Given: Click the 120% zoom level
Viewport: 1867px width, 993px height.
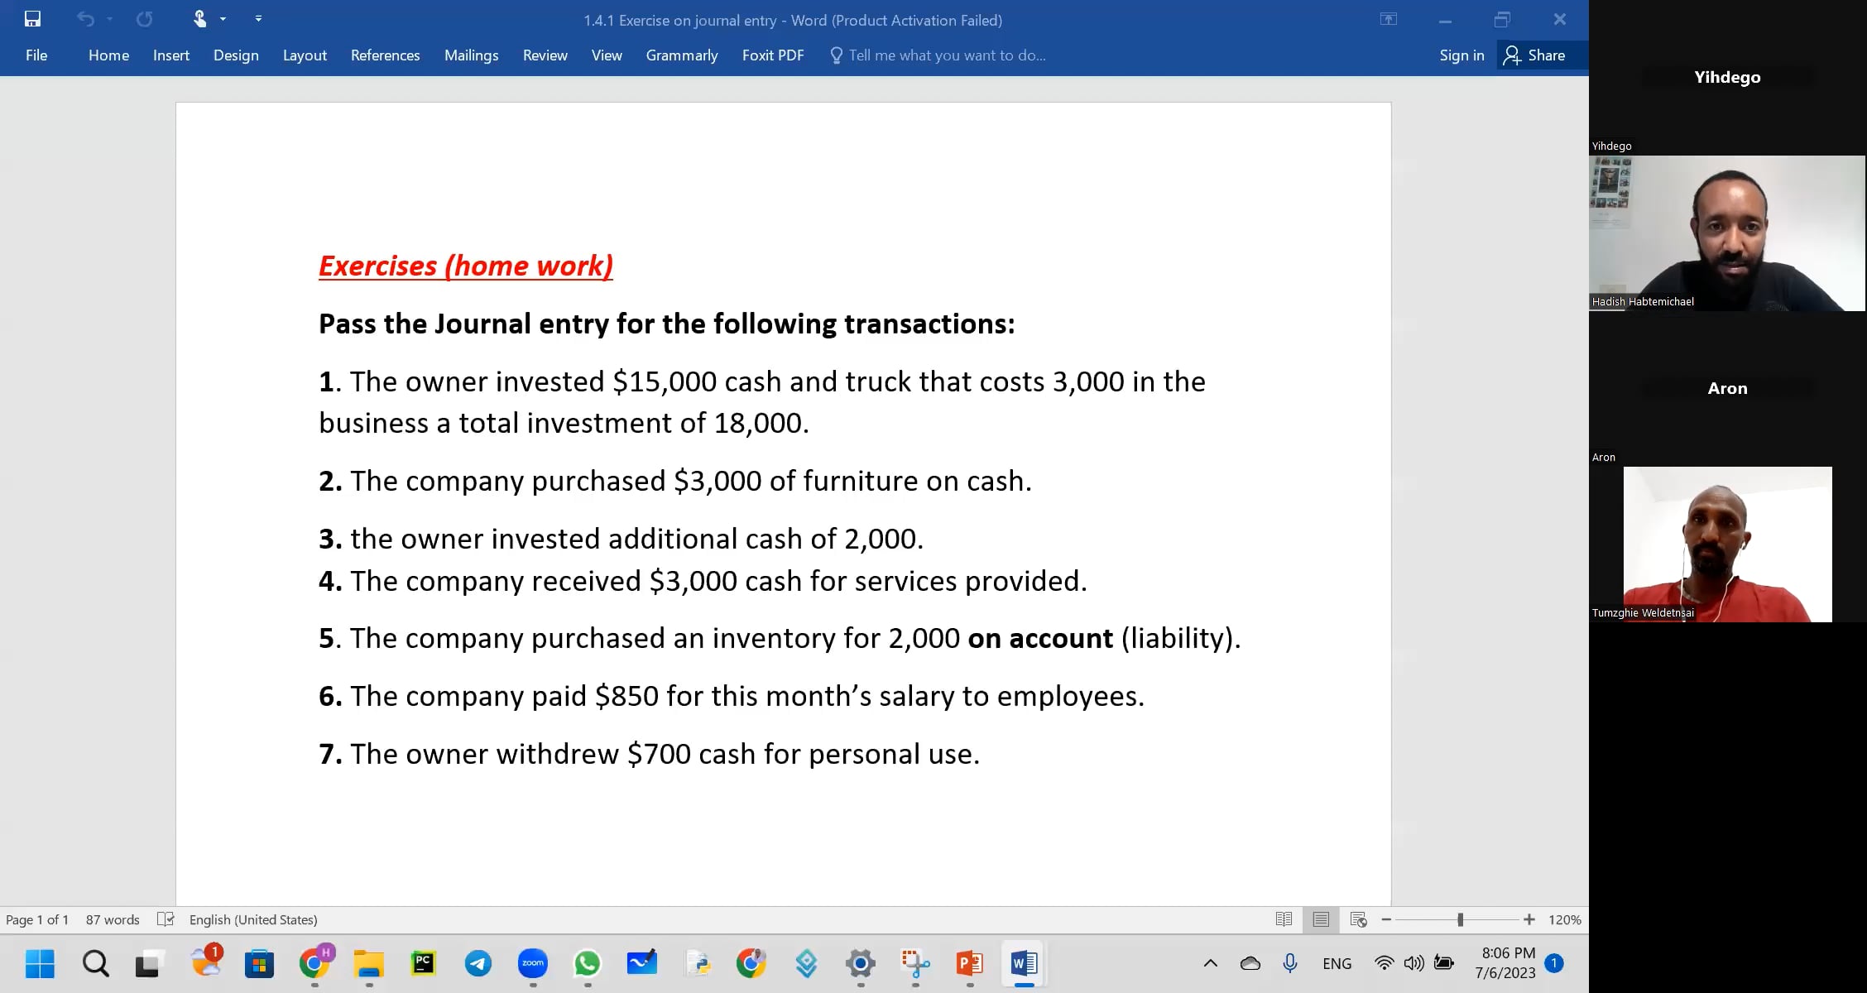Looking at the screenshot, I should (1564, 919).
